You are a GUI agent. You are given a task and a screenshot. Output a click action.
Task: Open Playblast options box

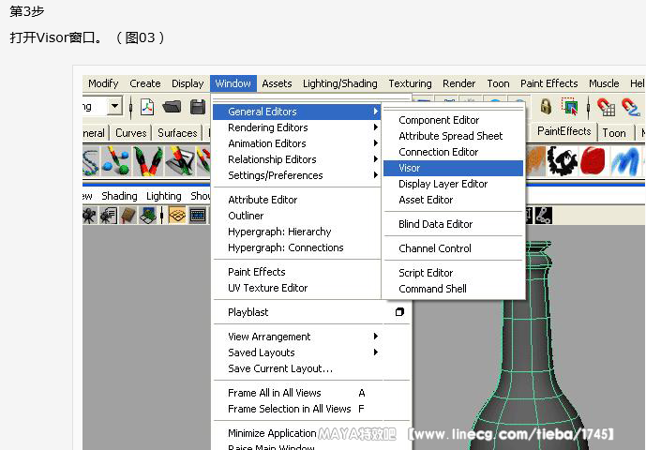(399, 312)
